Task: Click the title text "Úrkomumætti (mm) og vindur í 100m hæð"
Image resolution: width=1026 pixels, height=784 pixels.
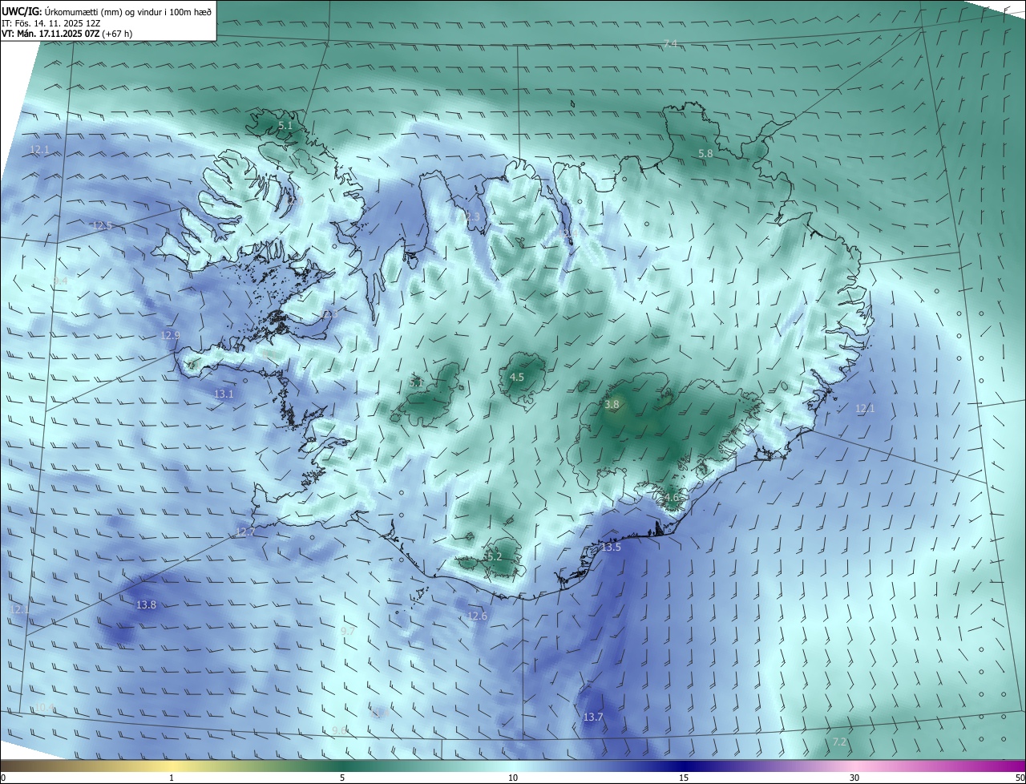Action: click(127, 11)
